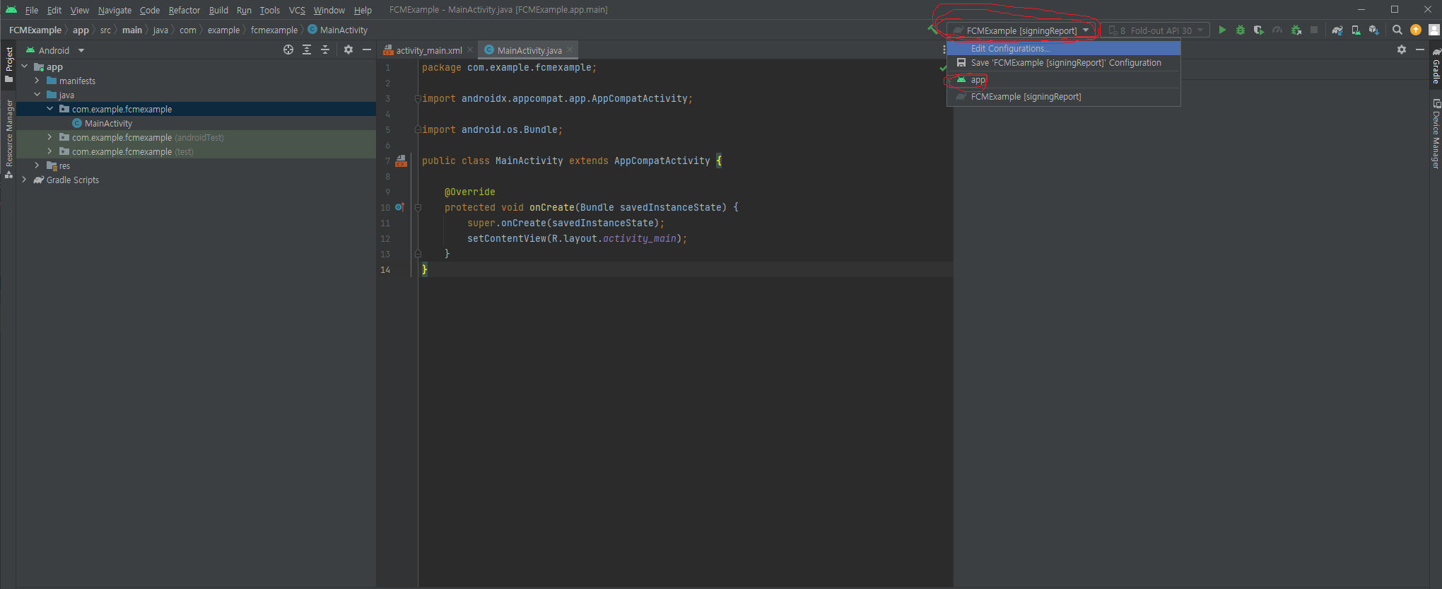This screenshot has width=1442, height=589.
Task: Open the Navigate menu
Action: pos(115,10)
